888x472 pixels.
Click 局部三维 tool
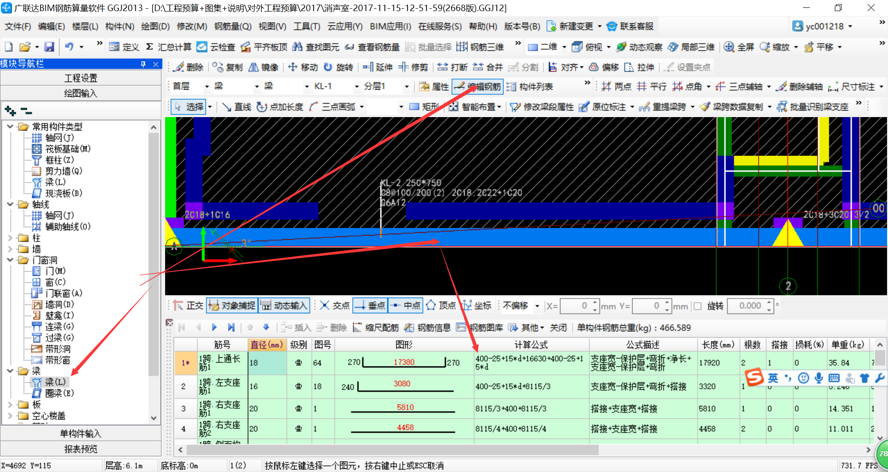pos(691,47)
